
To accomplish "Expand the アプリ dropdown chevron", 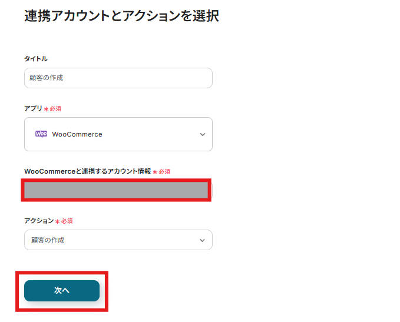I will coord(203,134).
